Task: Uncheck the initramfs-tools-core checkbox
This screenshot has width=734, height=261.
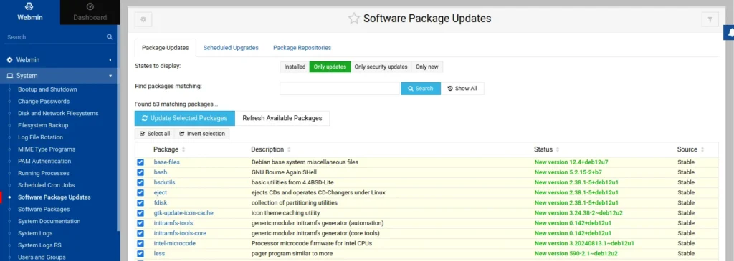Action: [140, 233]
